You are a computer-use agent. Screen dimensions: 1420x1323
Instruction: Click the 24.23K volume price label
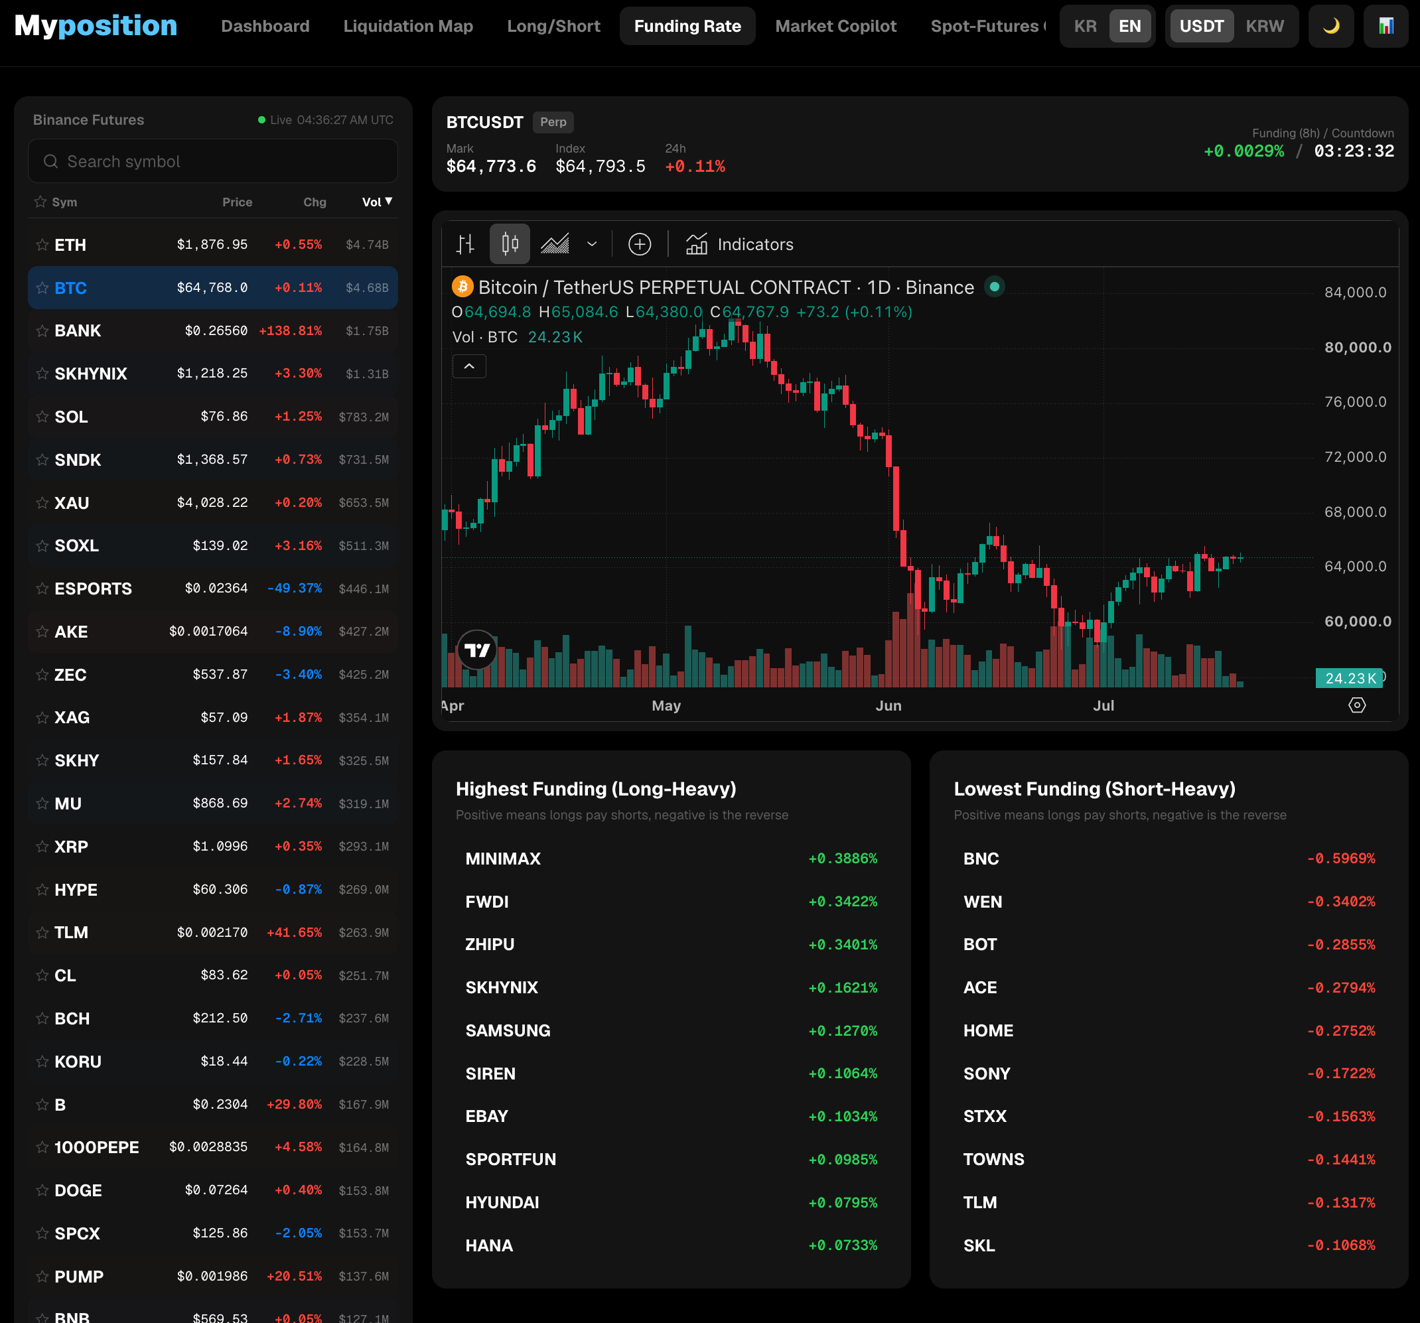1348,678
